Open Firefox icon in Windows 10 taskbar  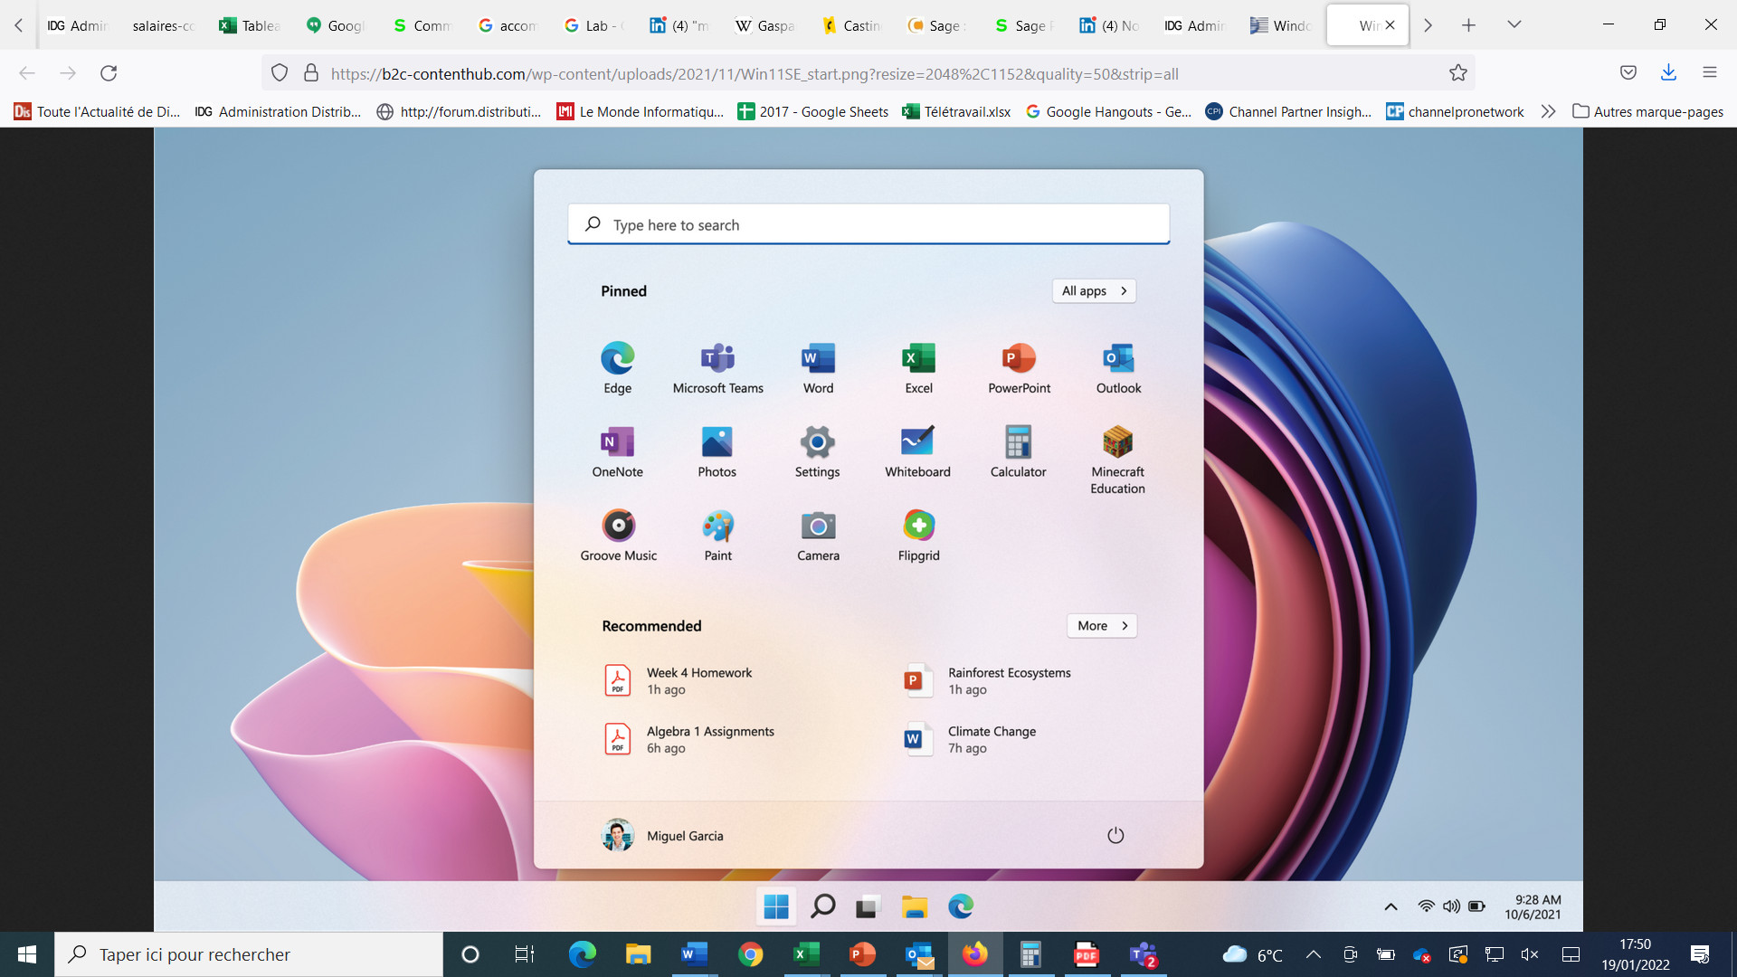pyautogui.click(x=974, y=954)
